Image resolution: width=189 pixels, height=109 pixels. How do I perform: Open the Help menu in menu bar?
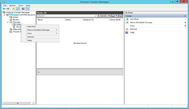coord(28,6)
